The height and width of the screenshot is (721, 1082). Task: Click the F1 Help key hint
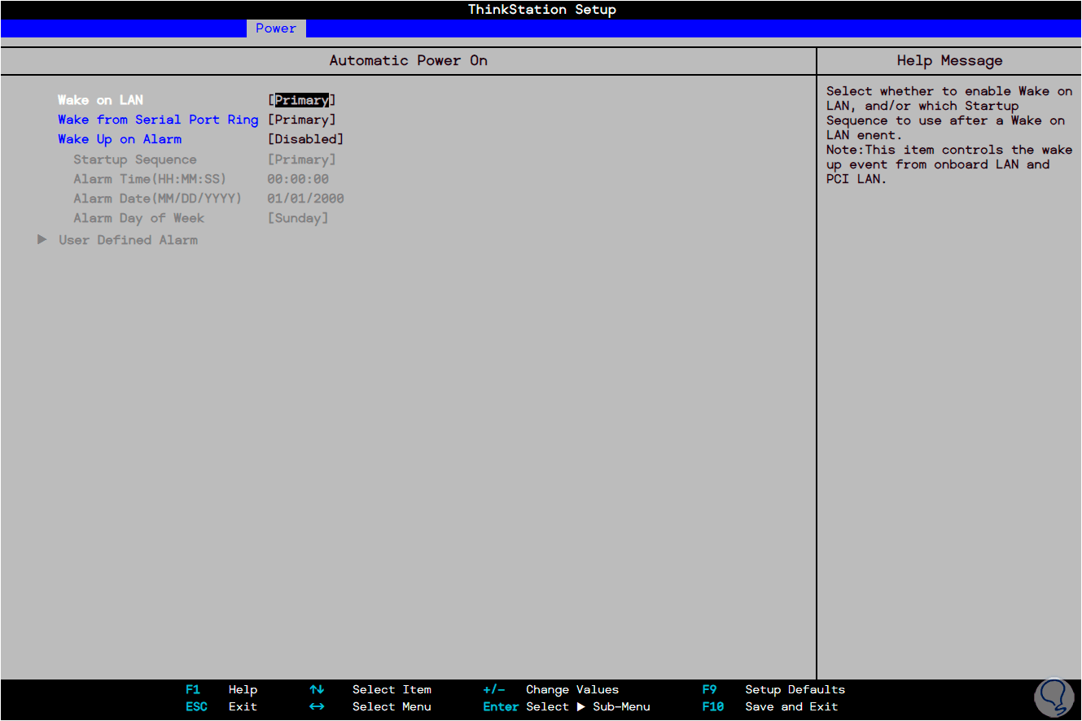[221, 690]
